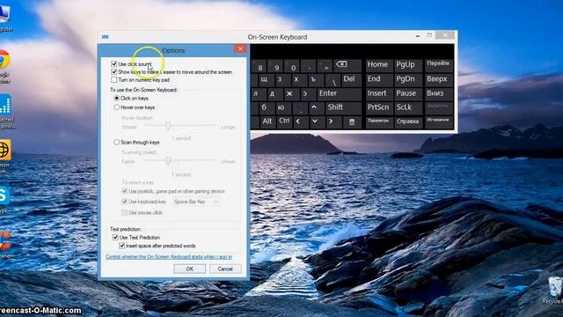
Task: Tap the щ key
Action: (x=264, y=79)
